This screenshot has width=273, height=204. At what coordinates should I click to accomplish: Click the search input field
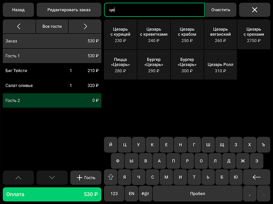point(154,10)
